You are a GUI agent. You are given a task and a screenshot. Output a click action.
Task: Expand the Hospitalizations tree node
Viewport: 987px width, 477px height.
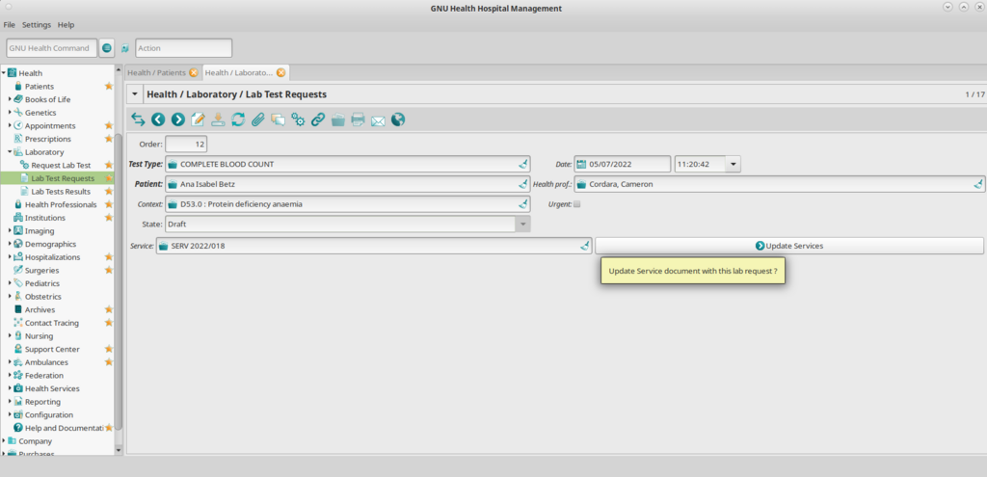[x=10, y=256]
